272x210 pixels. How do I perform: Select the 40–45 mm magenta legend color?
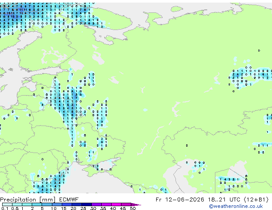click(116, 204)
